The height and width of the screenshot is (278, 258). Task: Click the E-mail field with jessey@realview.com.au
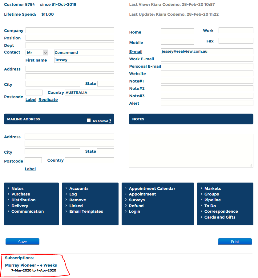(x=207, y=51)
